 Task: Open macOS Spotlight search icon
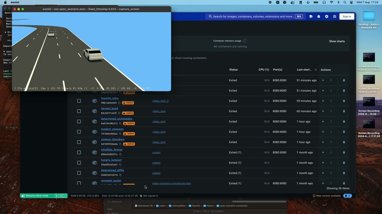coord(345,2)
